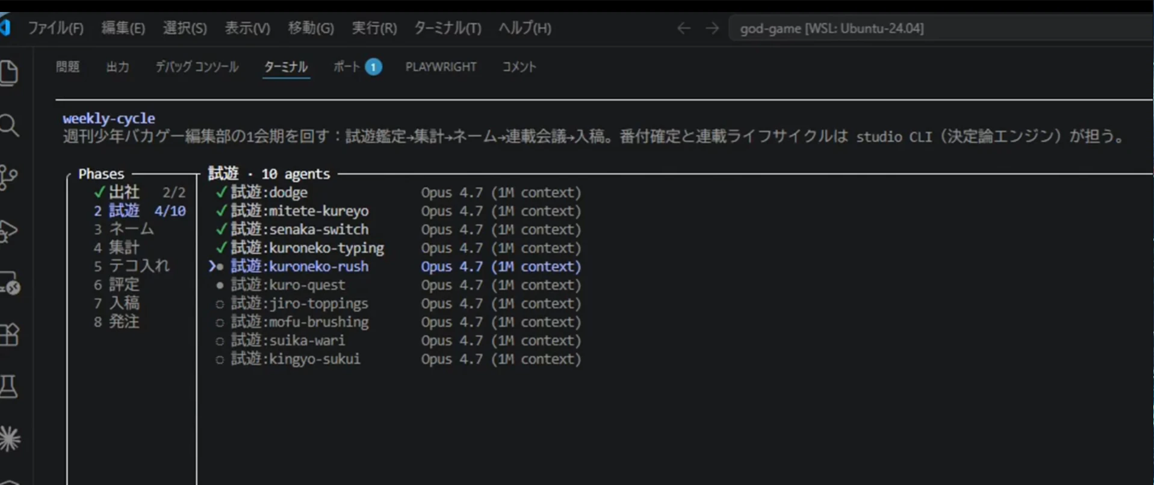Open Run and Debug icon
The image size is (1154, 485).
tap(8, 231)
